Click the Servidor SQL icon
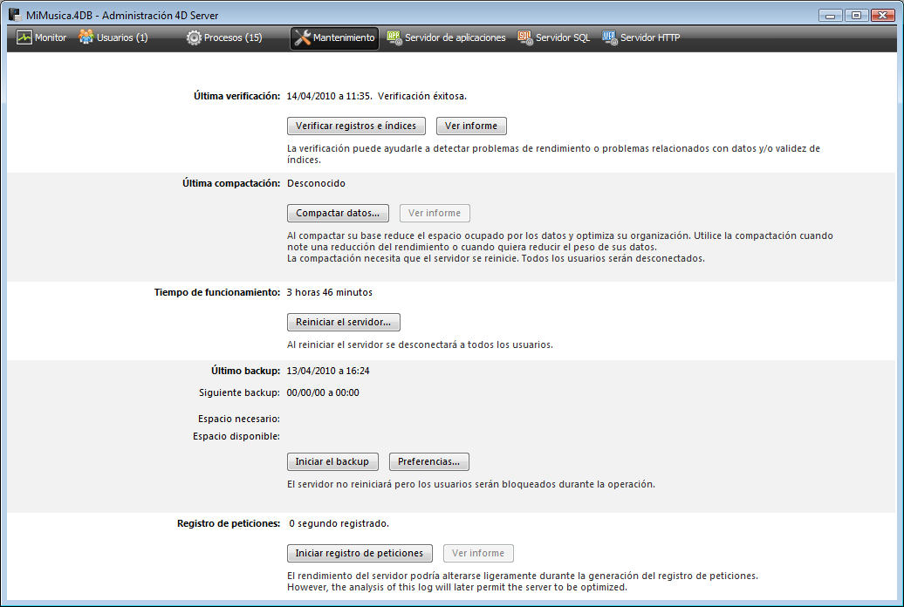The image size is (904, 607). 524,38
